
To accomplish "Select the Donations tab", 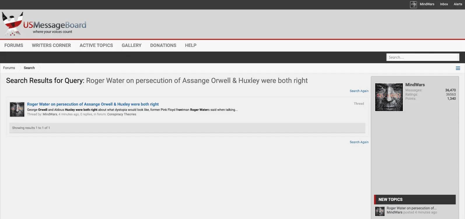I will [163, 45].
